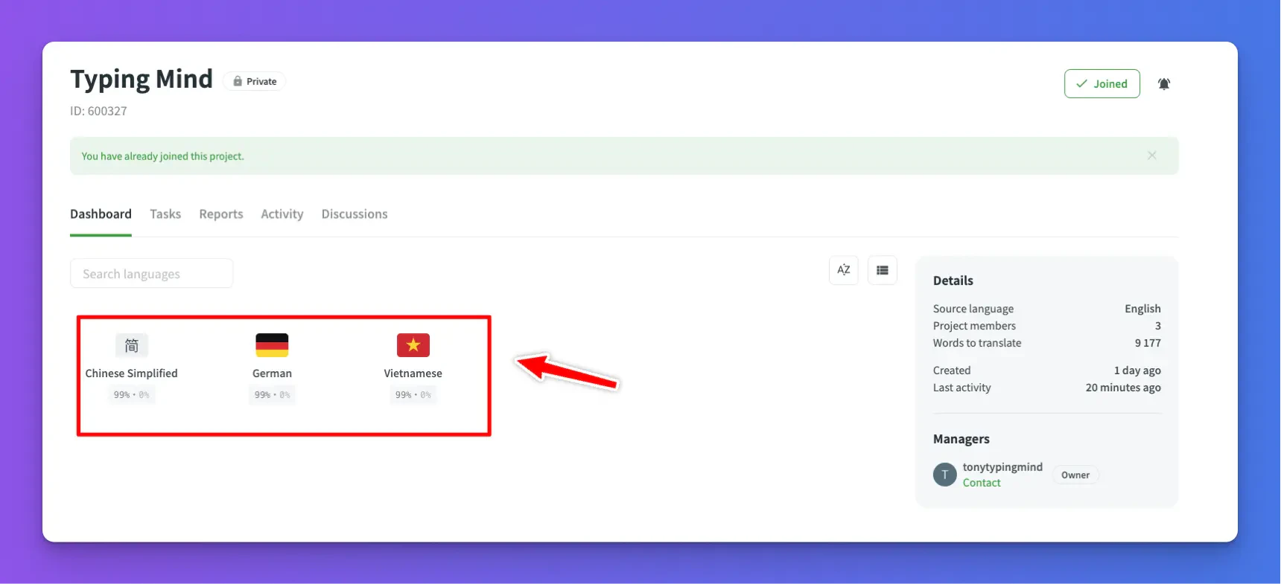Click Last activity value 20 minutes ago
Image resolution: width=1281 pixels, height=584 pixels.
click(1123, 388)
